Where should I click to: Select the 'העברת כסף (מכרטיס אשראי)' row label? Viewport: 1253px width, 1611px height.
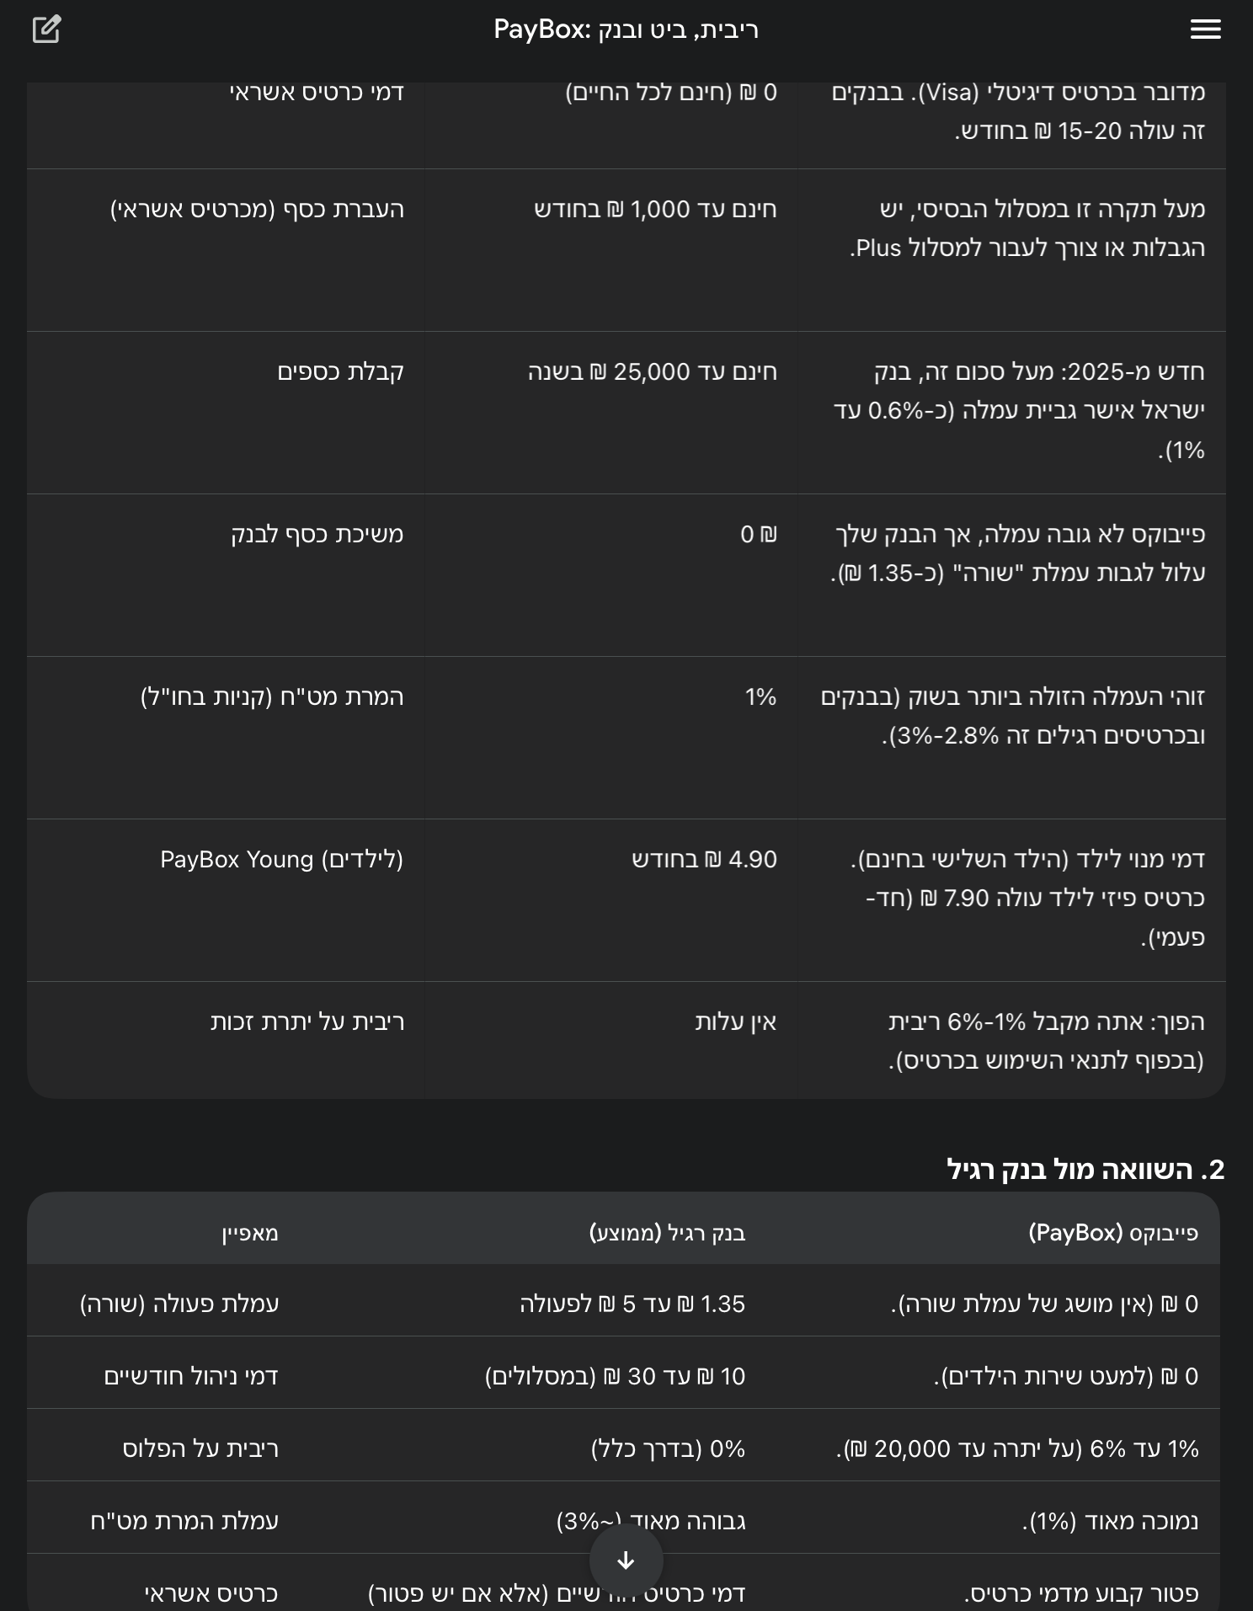(x=257, y=210)
